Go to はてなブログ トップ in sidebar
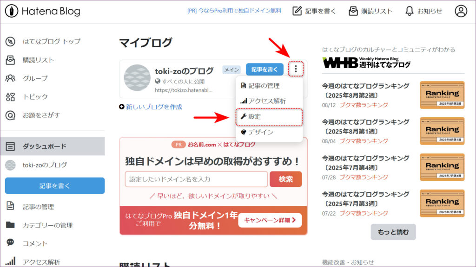This screenshot has height=267, width=476. 51,41
